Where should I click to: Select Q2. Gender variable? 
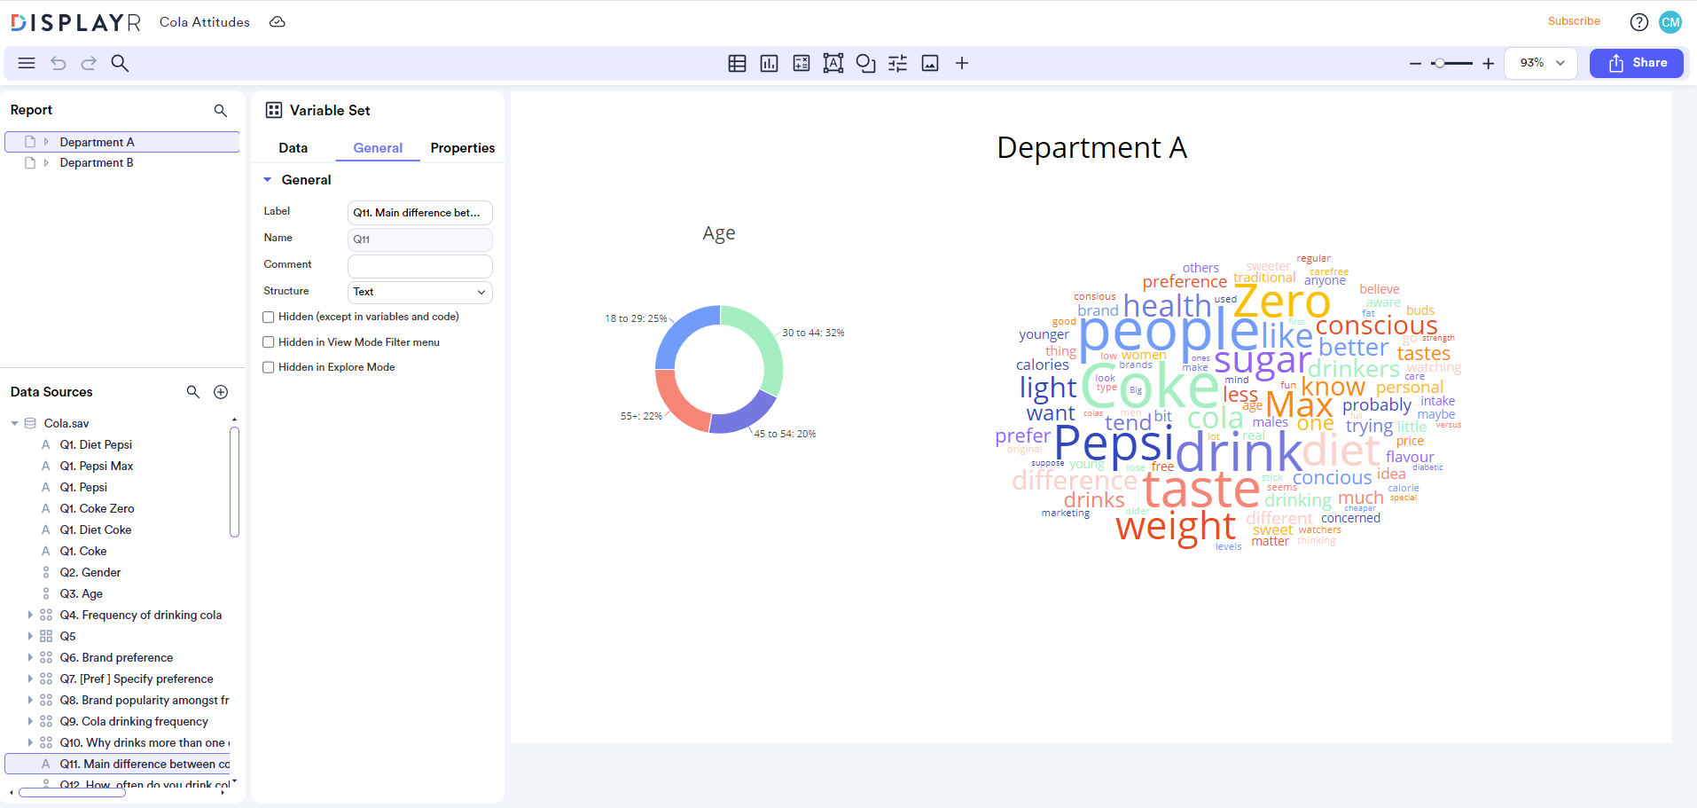(90, 572)
